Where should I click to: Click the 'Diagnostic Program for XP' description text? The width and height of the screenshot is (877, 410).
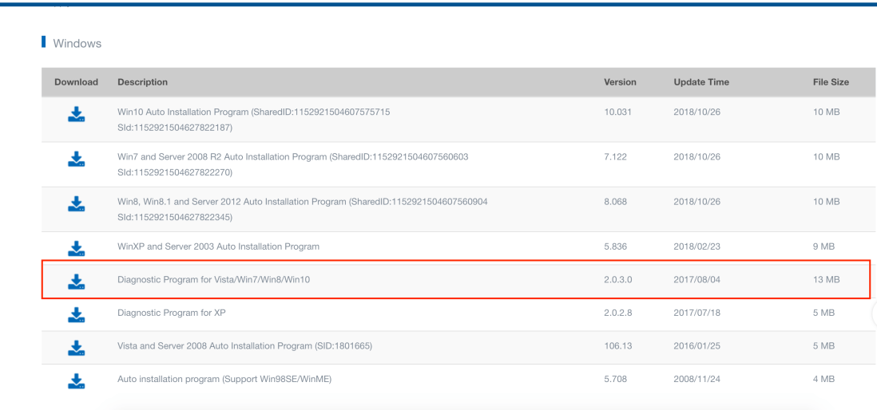(x=171, y=313)
